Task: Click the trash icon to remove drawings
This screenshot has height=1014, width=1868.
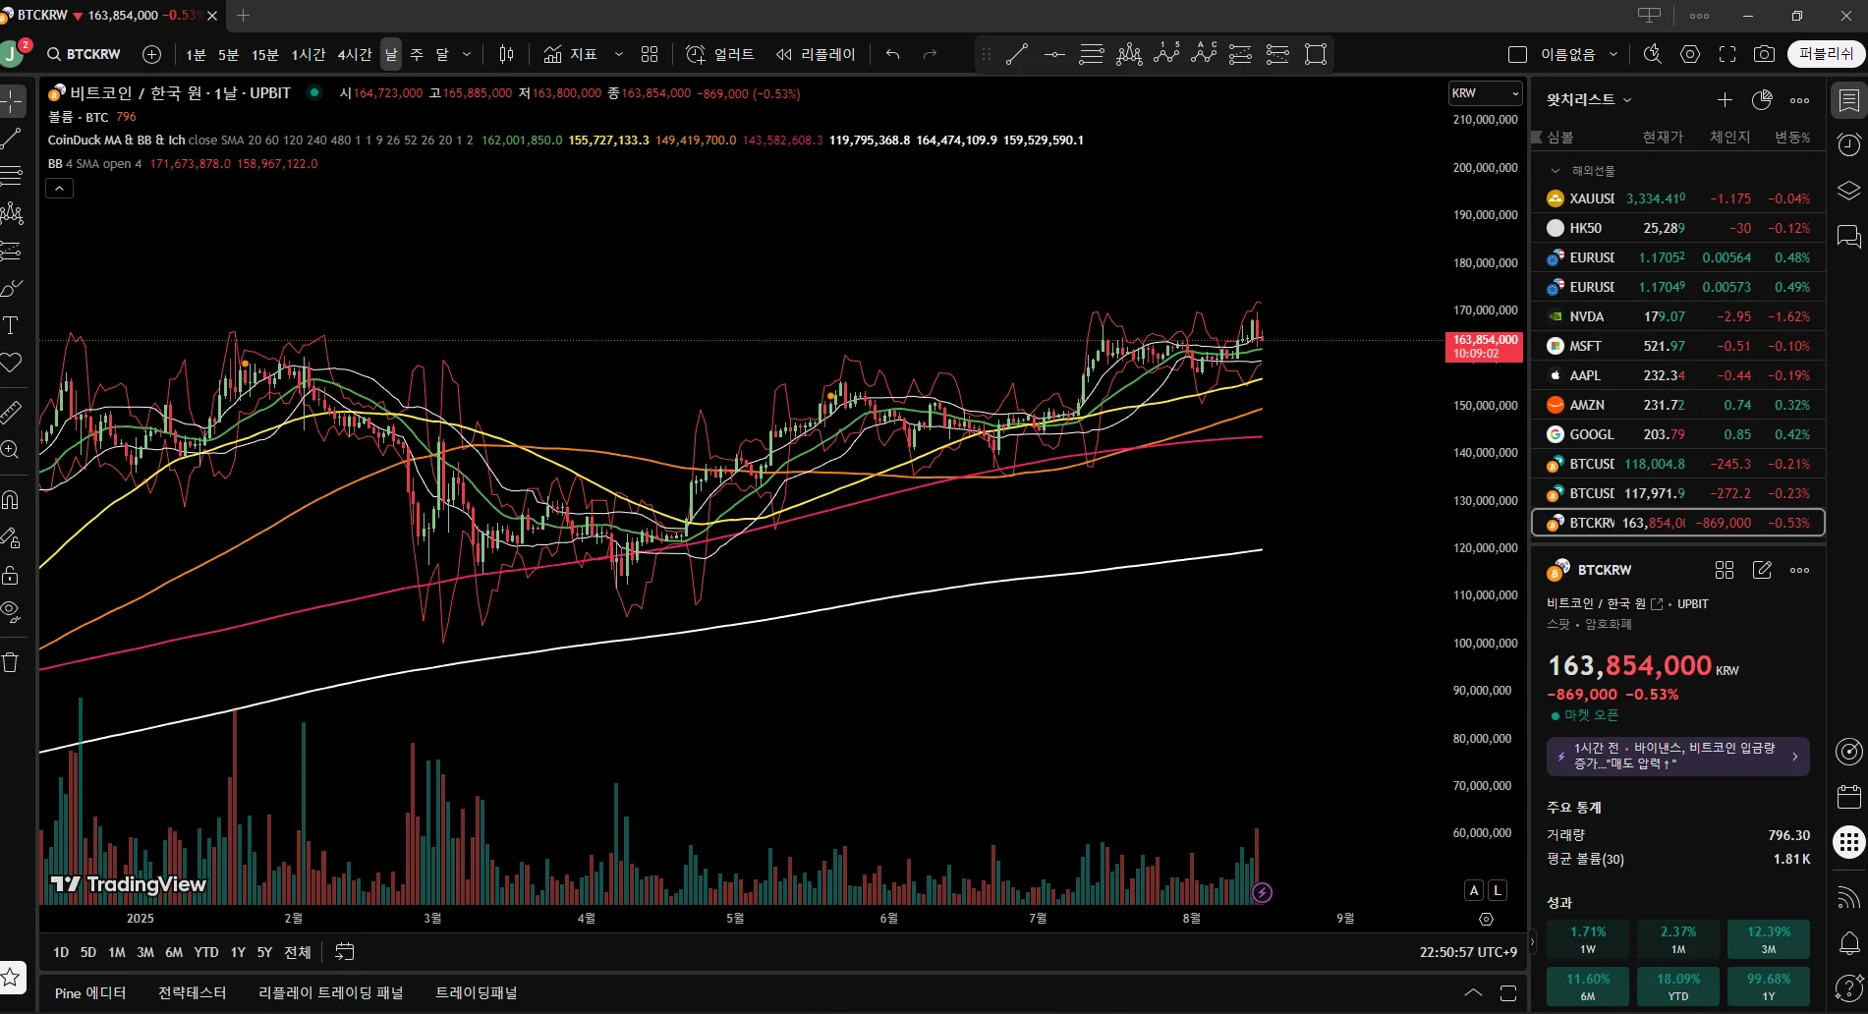Action: (11, 661)
